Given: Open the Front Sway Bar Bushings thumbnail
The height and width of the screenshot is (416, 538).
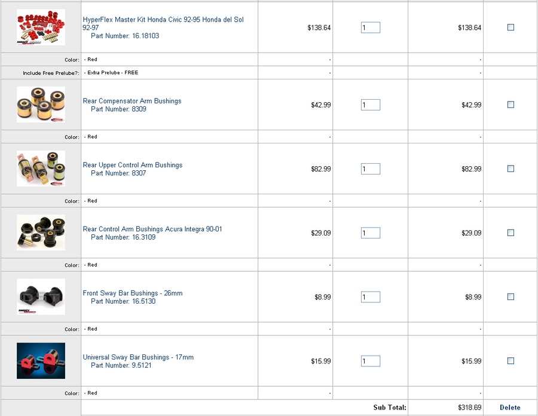Looking at the screenshot, I should (x=41, y=297).
